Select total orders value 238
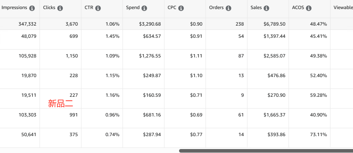This screenshot has height=153, width=353. (x=240, y=24)
